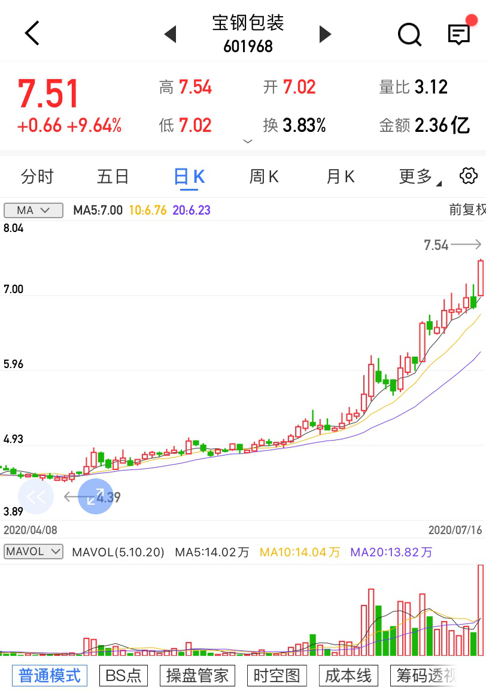Image resolution: width=486 pixels, height=693 pixels.
Task: Tap the tallest latest volume bar
Action: click(x=481, y=610)
